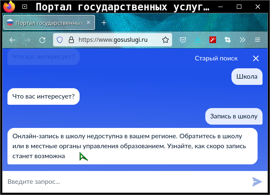Minimize the Firefox window
This screenshot has width=270, height=195.
(220, 7)
